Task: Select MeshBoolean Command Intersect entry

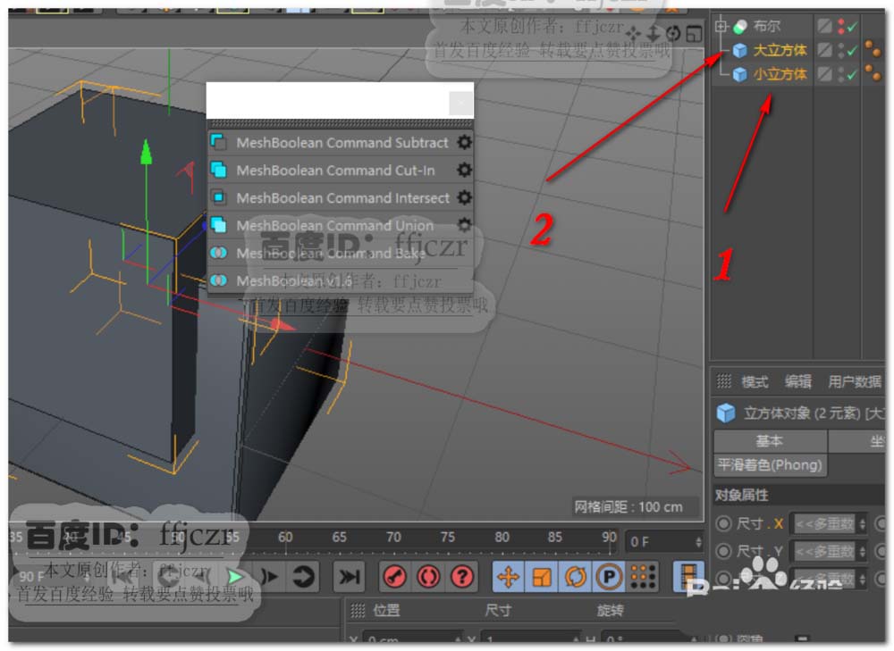Action: coord(341,197)
